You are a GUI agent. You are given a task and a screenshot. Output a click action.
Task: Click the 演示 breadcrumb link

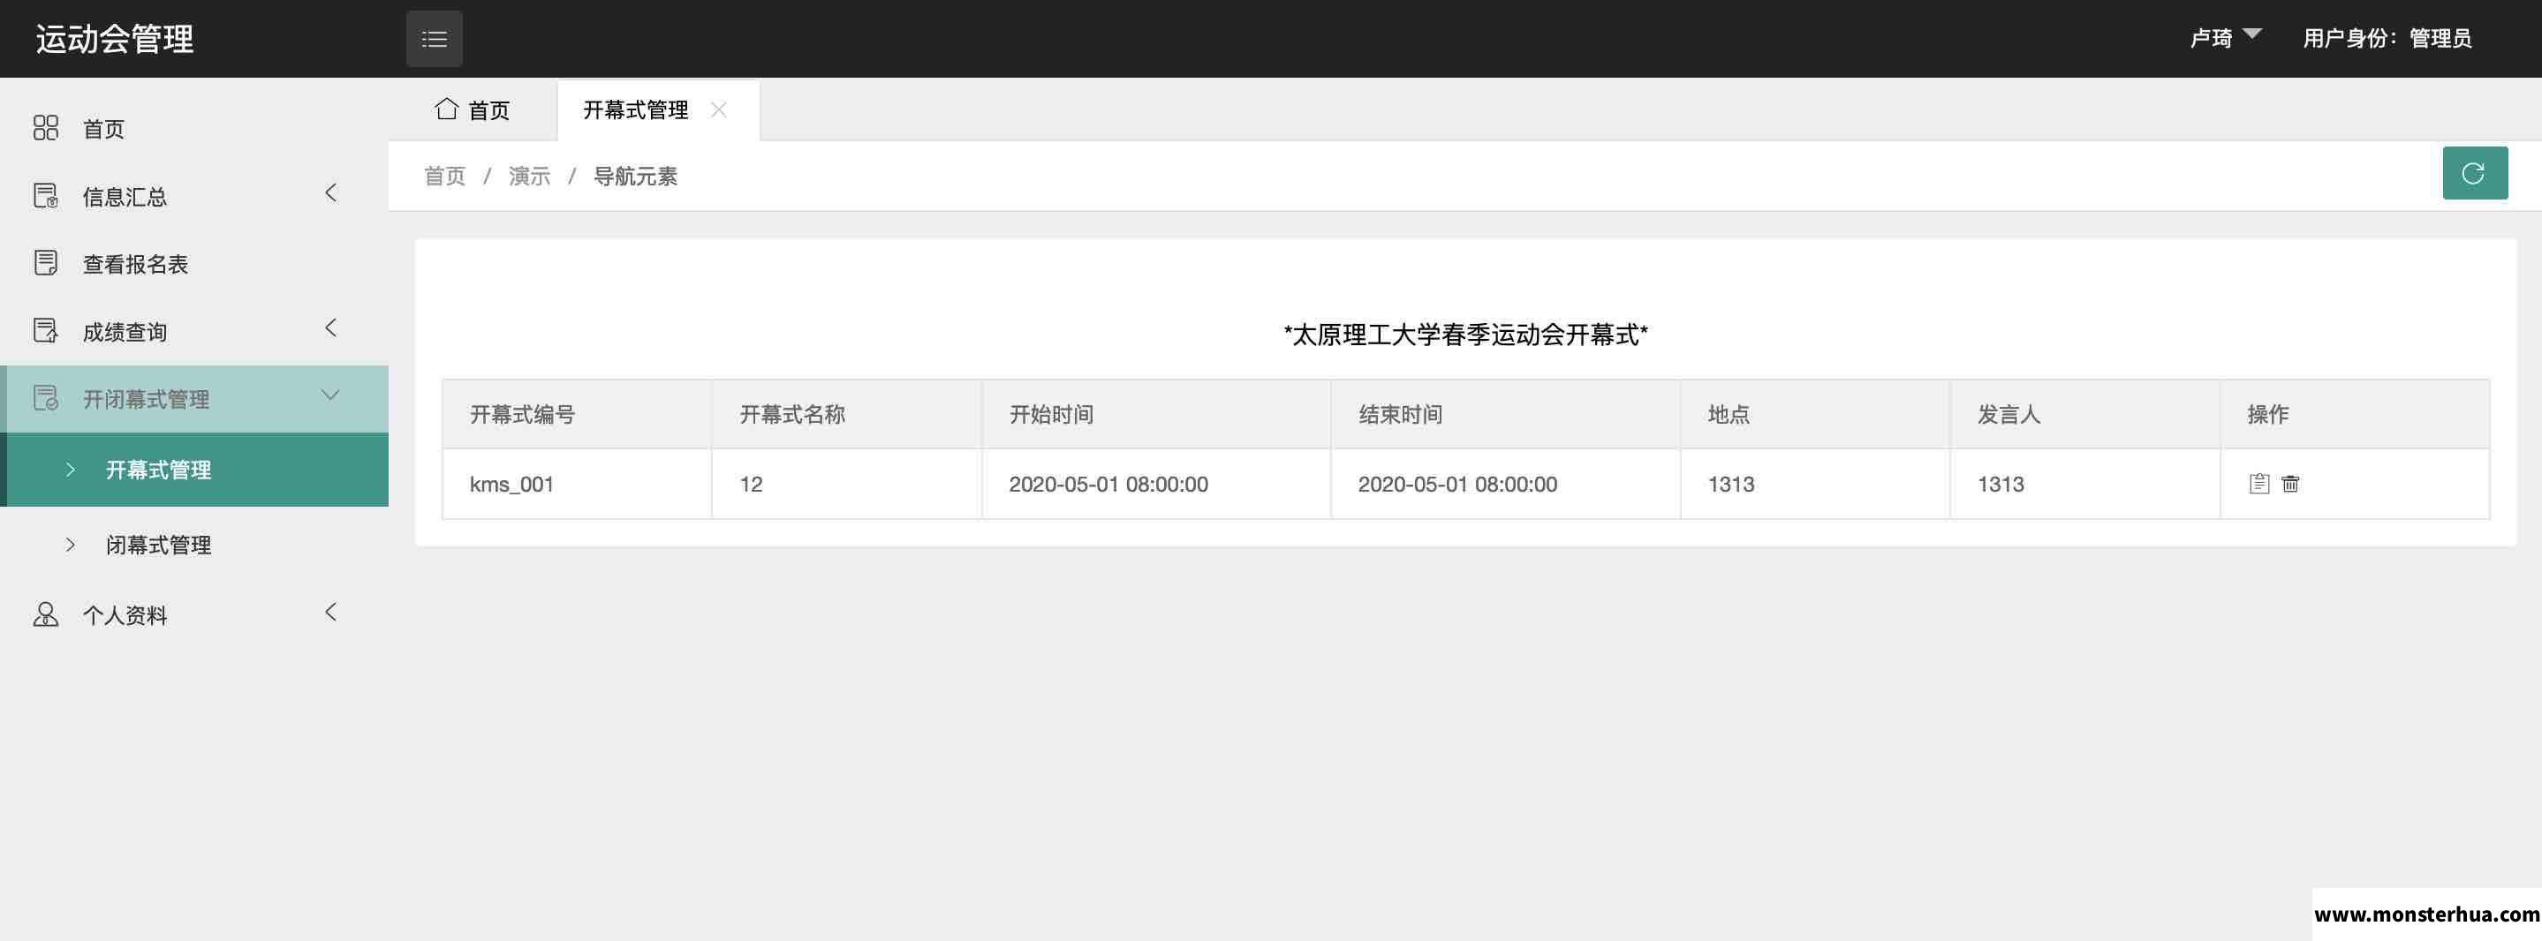[x=530, y=177]
